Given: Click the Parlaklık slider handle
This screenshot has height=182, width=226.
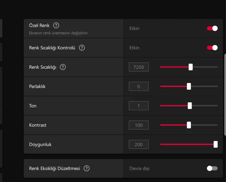Looking at the screenshot, I should point(189,86).
